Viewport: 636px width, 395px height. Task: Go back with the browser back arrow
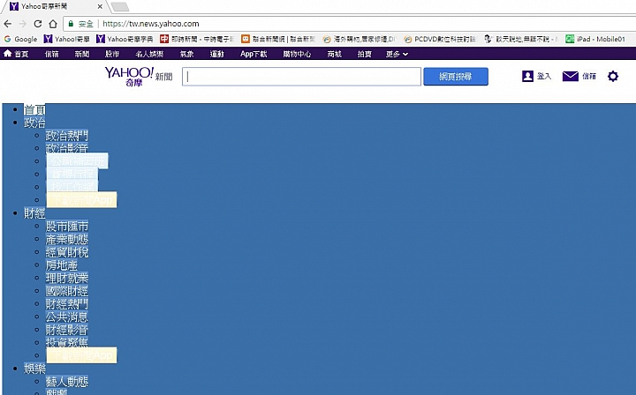8,24
